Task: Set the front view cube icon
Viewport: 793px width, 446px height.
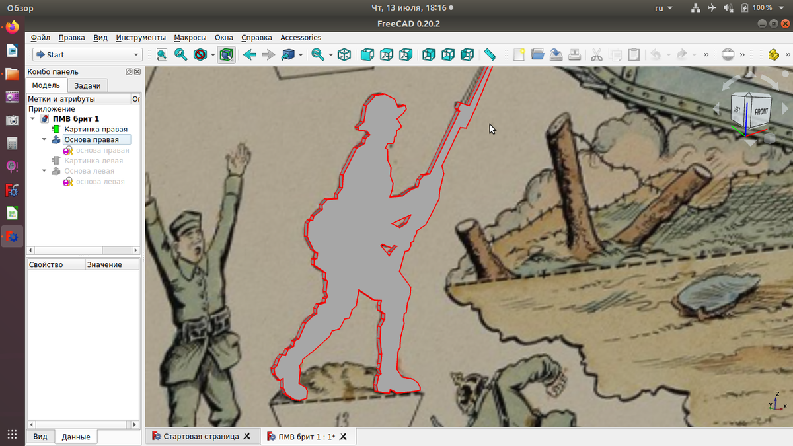Action: (367, 55)
